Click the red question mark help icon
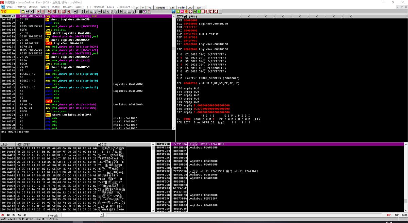This screenshot has height=223, width=408. point(149,11)
